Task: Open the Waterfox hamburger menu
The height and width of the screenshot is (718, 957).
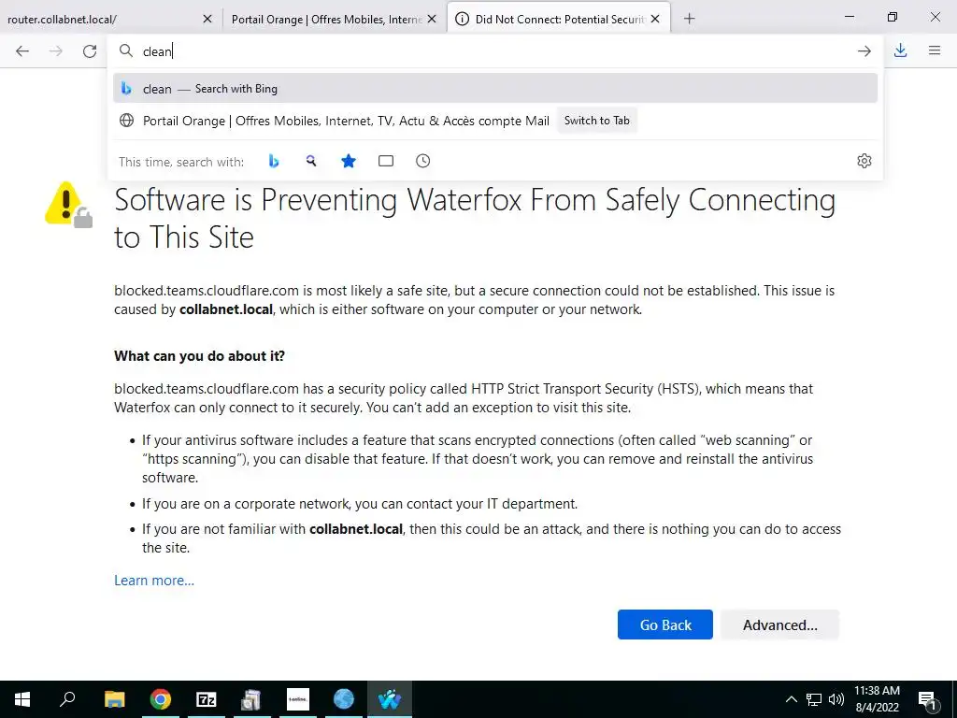Action: [935, 50]
